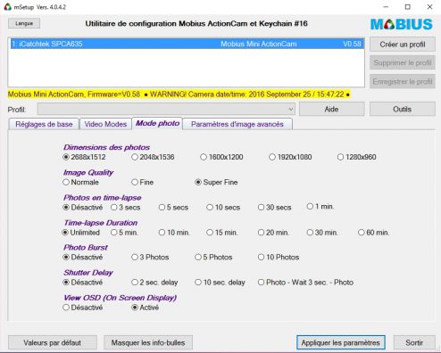The image size is (441, 353).
Task: Restore defaults with Valeurs par défaut
Action: coord(53,343)
